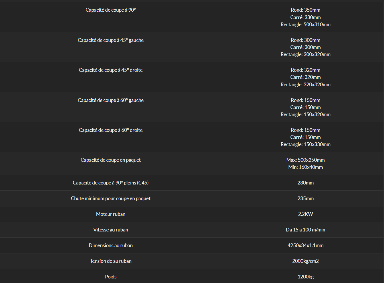
Task: Click the 'Moteur ruban' row label
Action: coord(111,214)
